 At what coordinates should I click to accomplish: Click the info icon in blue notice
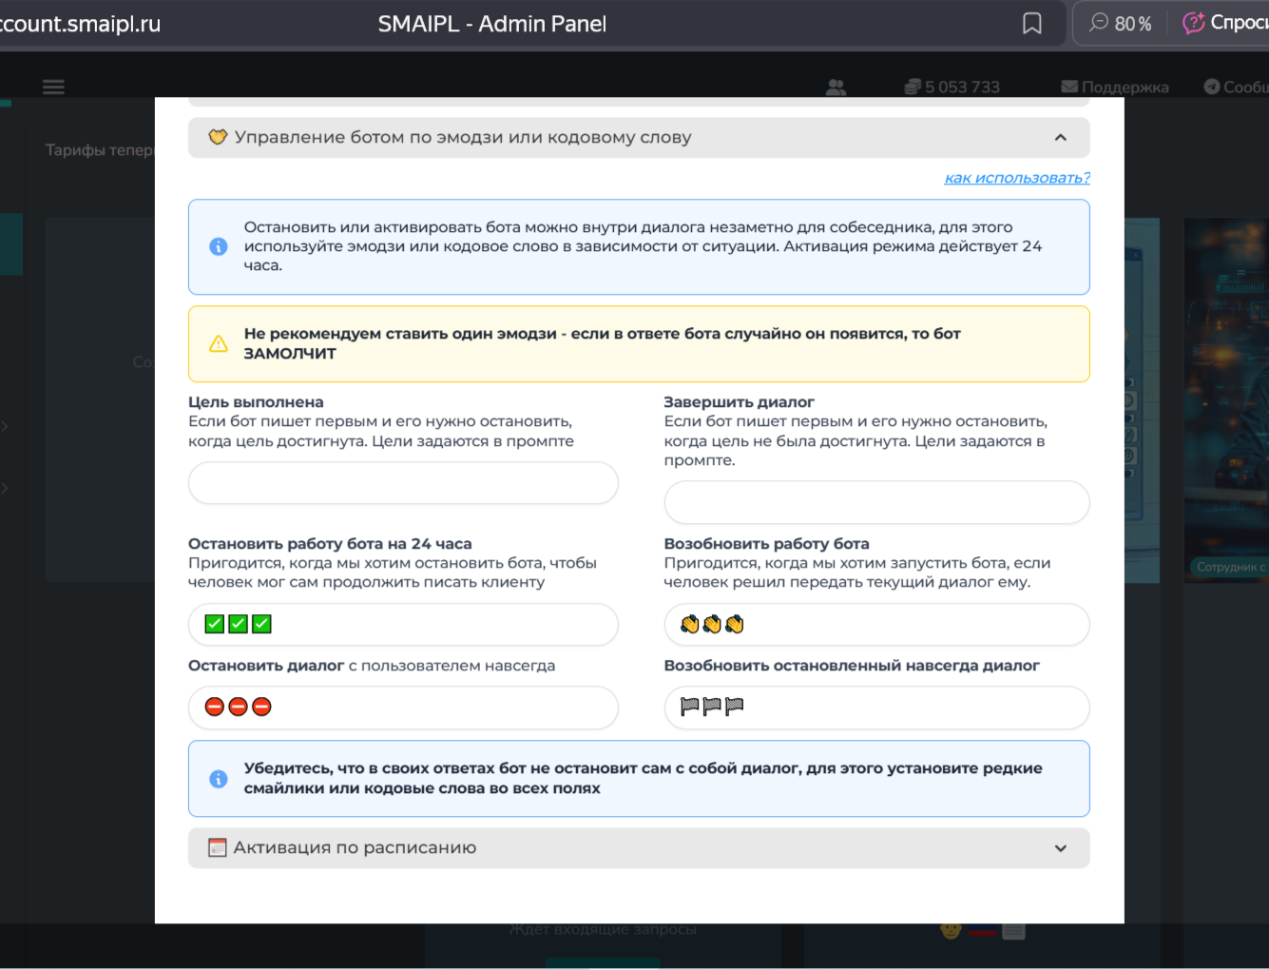(x=219, y=246)
